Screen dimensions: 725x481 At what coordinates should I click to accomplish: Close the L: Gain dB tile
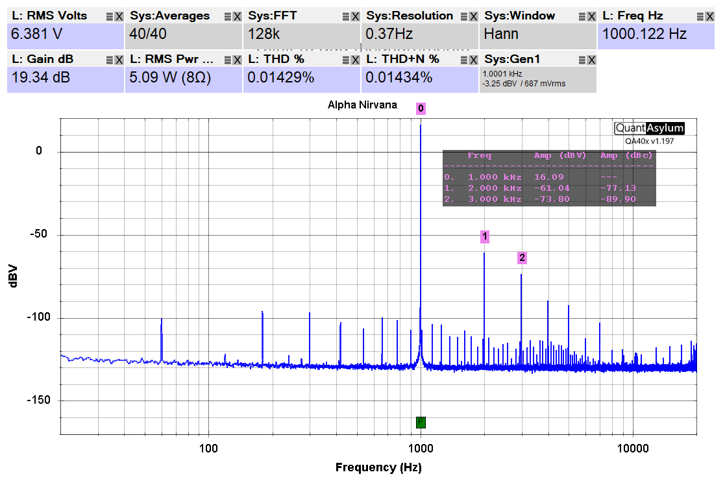pos(119,60)
